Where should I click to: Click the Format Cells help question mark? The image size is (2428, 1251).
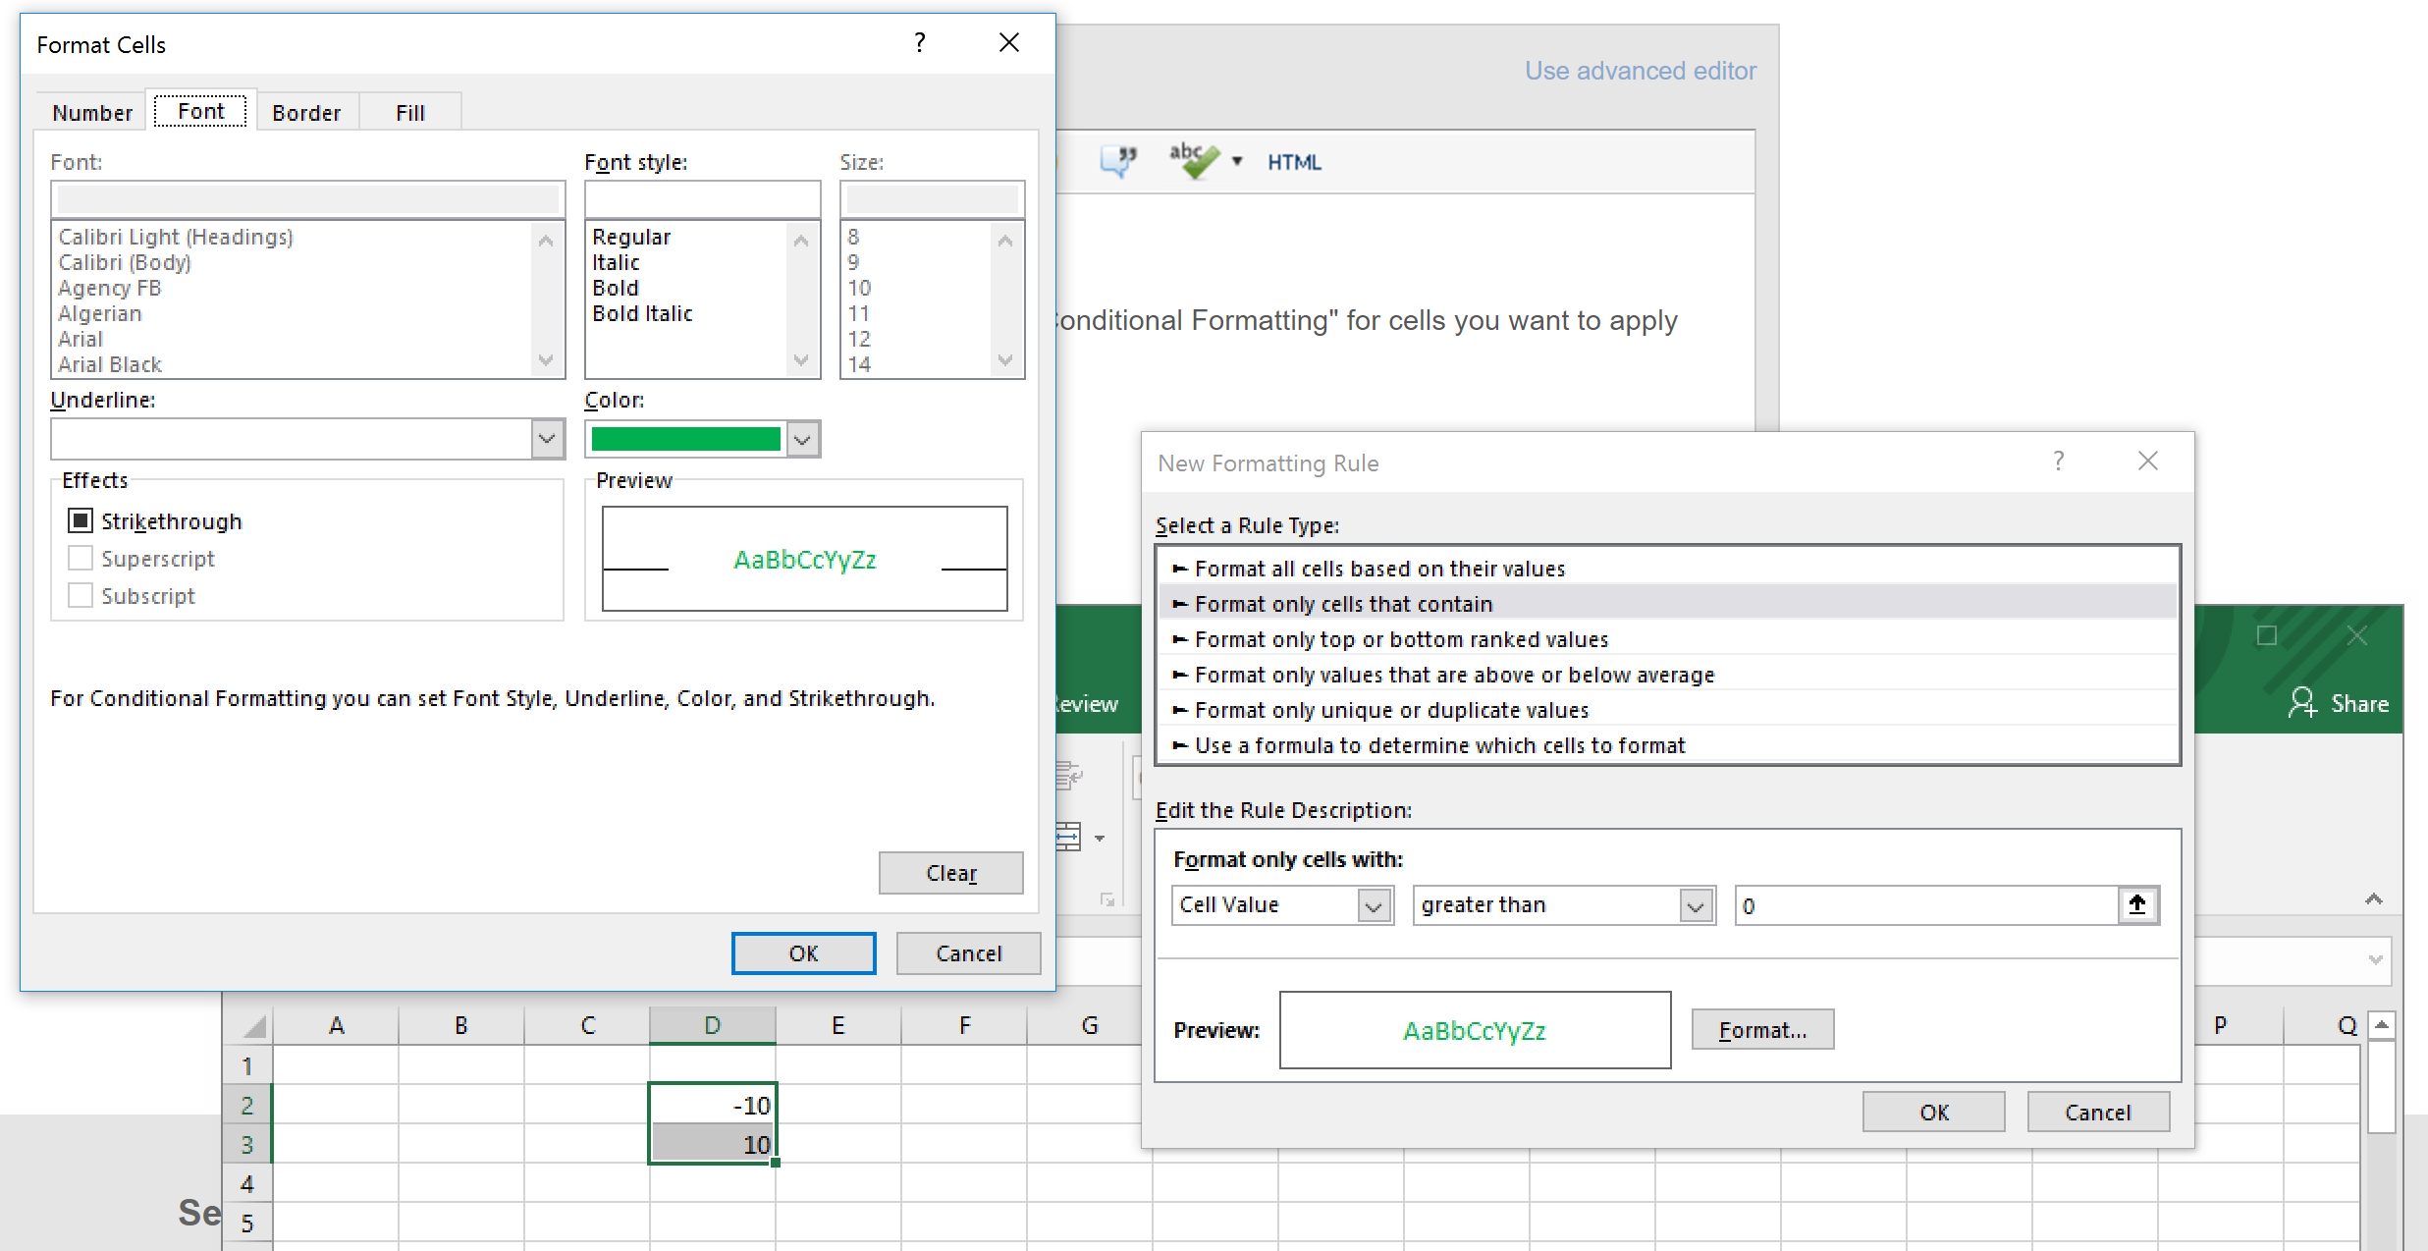[x=920, y=43]
